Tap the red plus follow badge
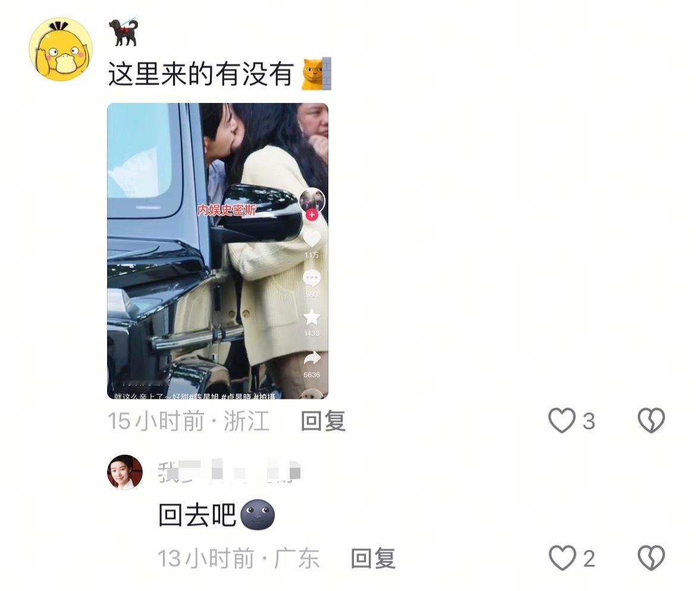The image size is (696, 591). click(312, 215)
